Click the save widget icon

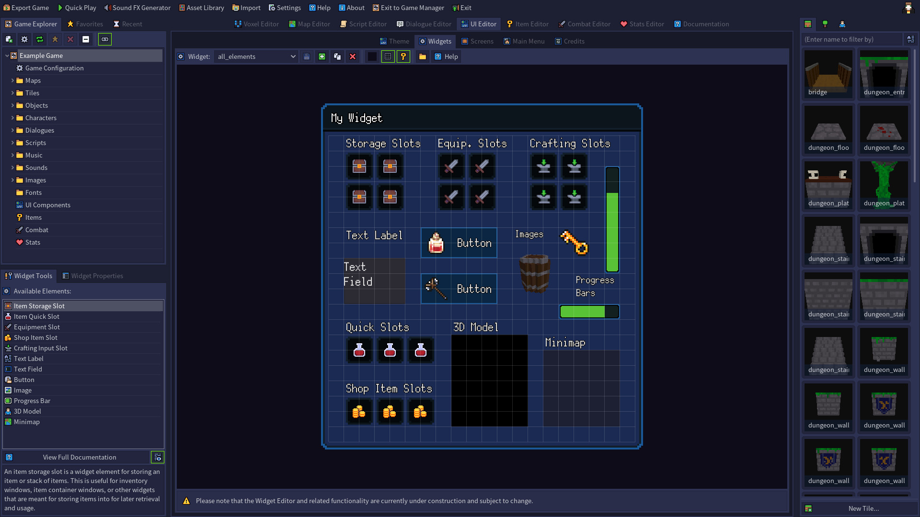pyautogui.click(x=306, y=56)
